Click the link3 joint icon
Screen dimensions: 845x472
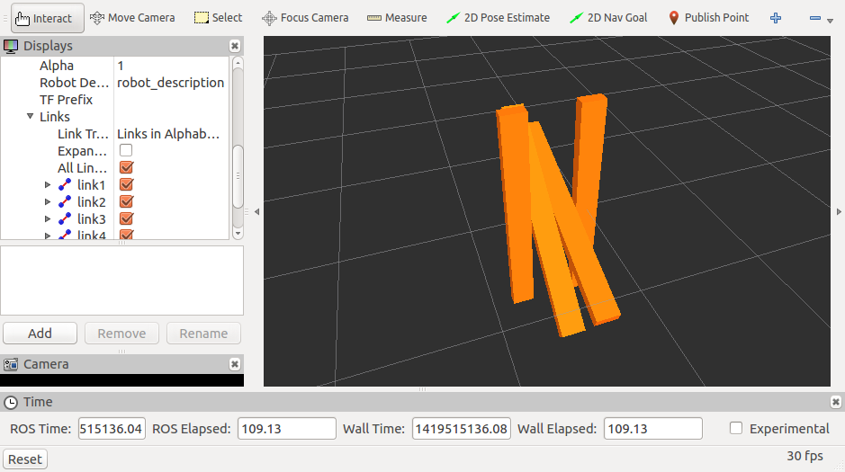65,219
